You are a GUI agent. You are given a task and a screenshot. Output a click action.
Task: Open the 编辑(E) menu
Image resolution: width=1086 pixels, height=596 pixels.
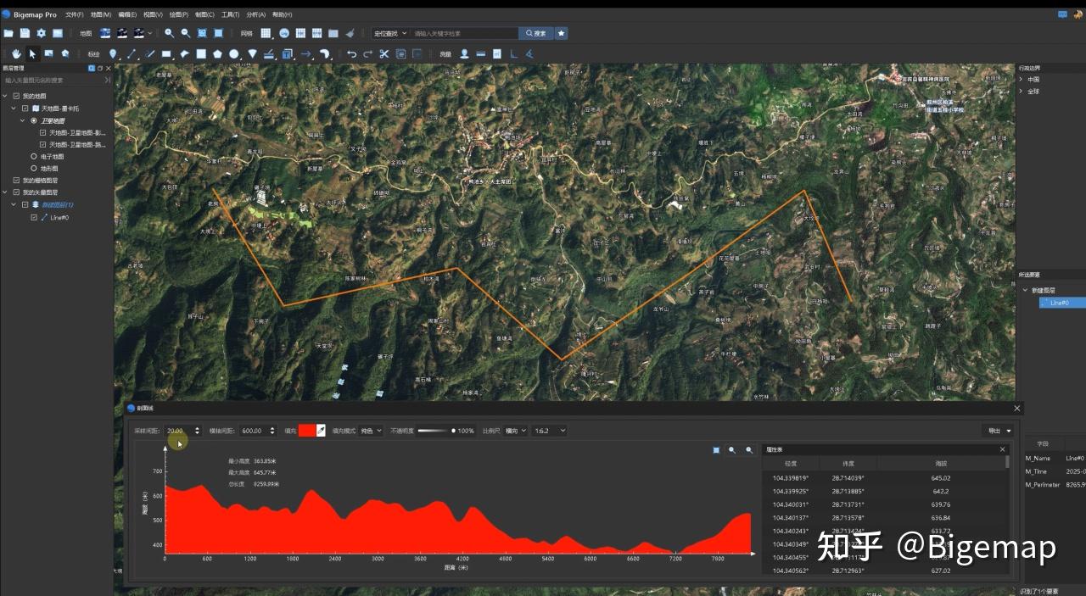click(127, 14)
